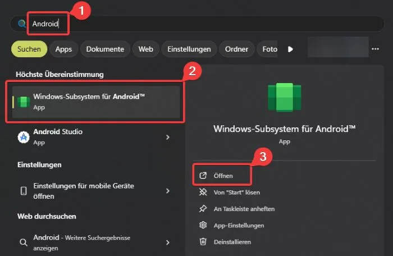The width and height of the screenshot is (393, 256).
Task: Click the large Windows-Subsystem für Android logo
Action: click(x=285, y=97)
